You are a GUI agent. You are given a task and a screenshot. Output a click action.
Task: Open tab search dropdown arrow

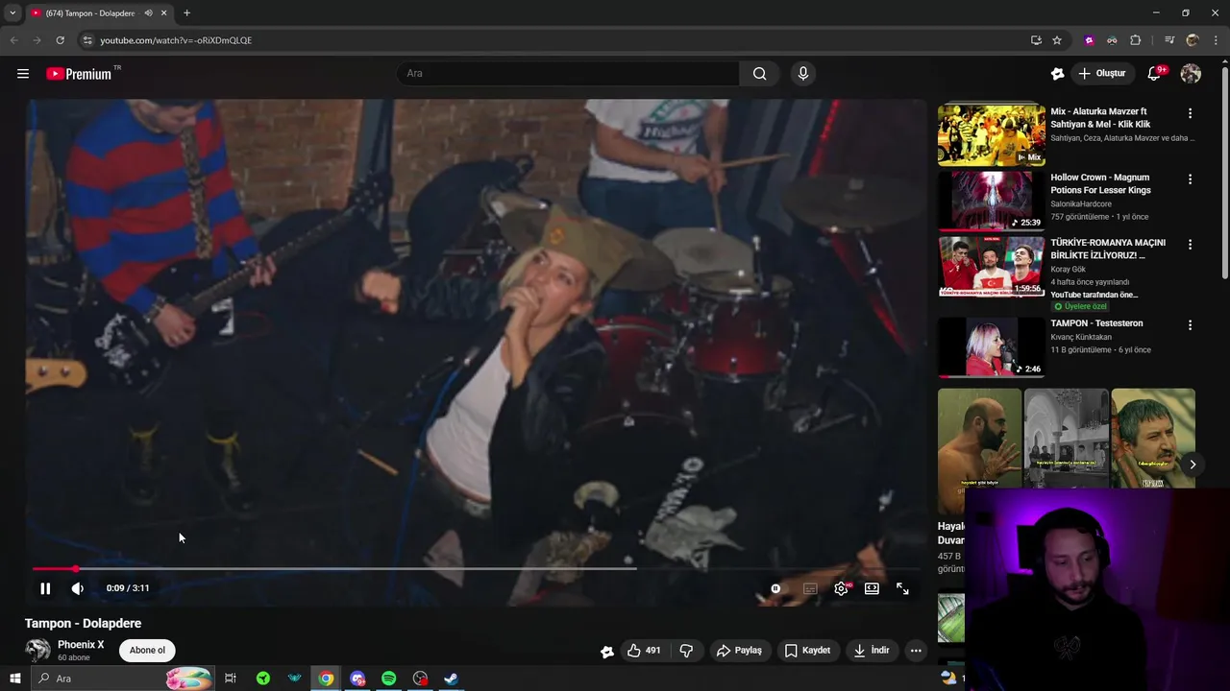(x=12, y=13)
